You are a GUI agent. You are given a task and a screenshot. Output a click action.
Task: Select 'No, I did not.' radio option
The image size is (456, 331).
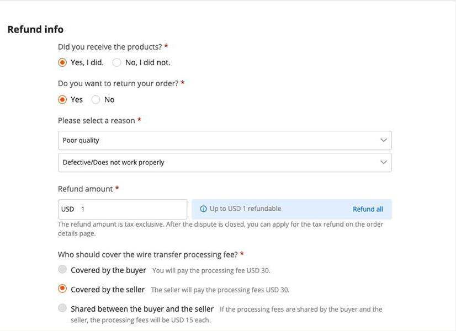coord(117,62)
